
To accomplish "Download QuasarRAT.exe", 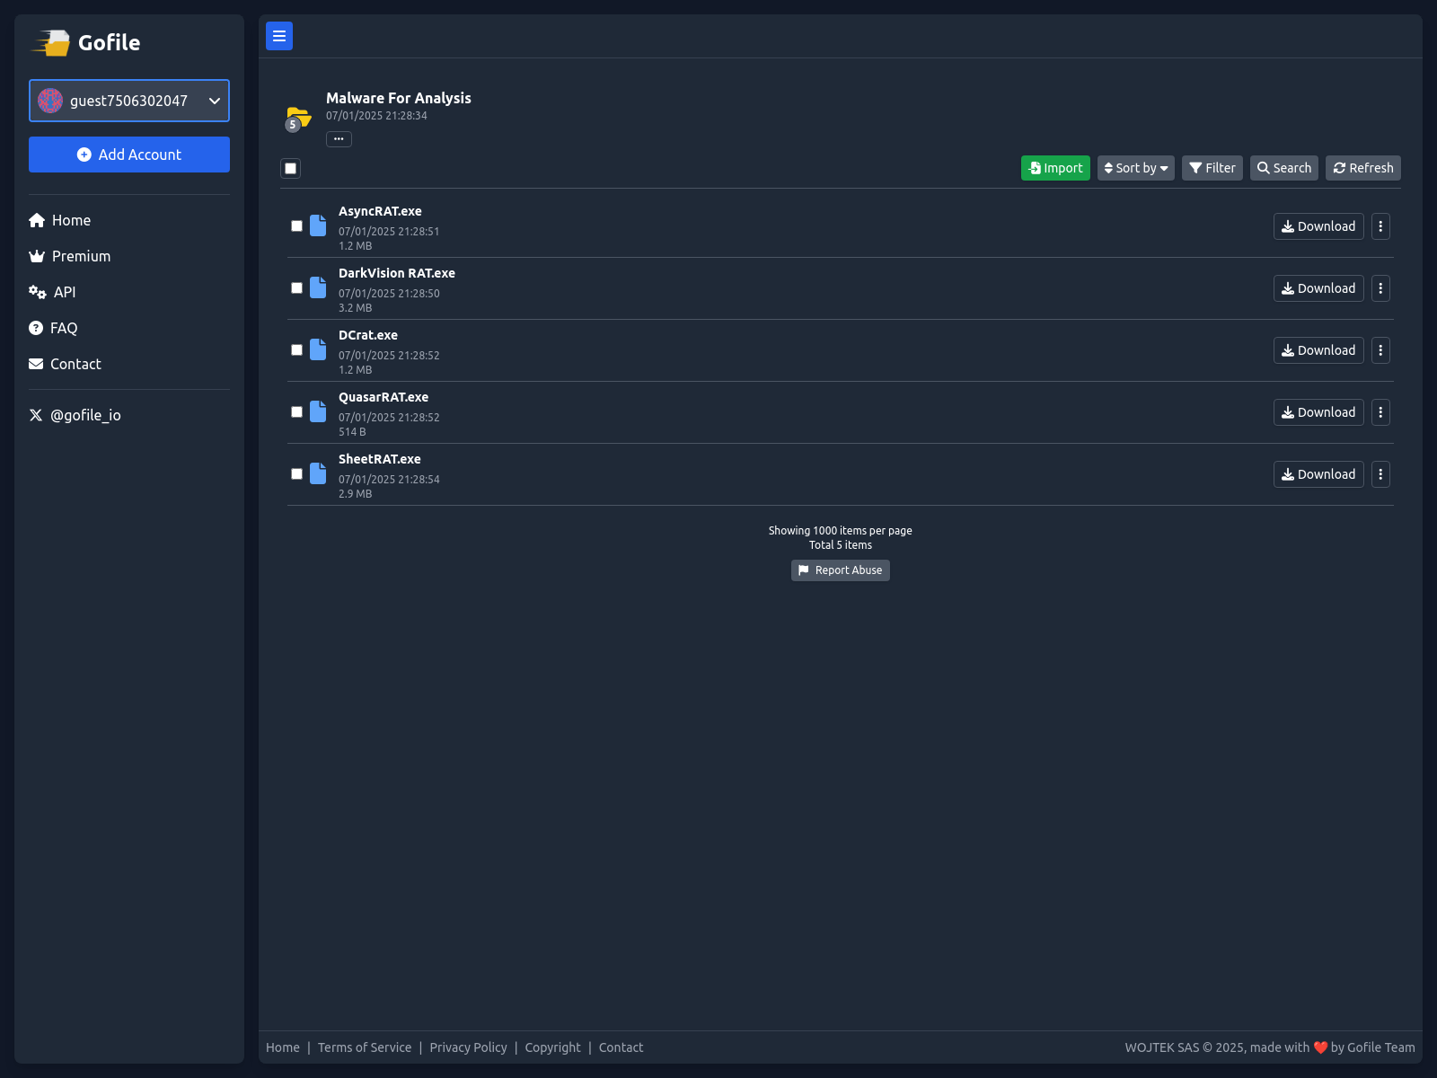I will pyautogui.click(x=1318, y=412).
